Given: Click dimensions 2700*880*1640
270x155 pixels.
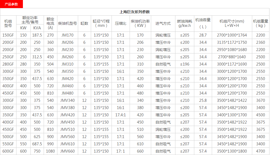Looking at the screenshot, I should 232,57.
